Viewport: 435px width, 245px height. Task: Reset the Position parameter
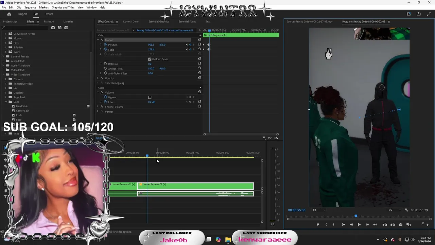199,45
